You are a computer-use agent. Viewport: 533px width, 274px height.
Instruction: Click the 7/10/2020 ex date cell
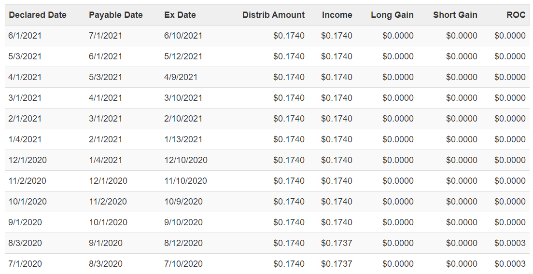click(x=183, y=264)
